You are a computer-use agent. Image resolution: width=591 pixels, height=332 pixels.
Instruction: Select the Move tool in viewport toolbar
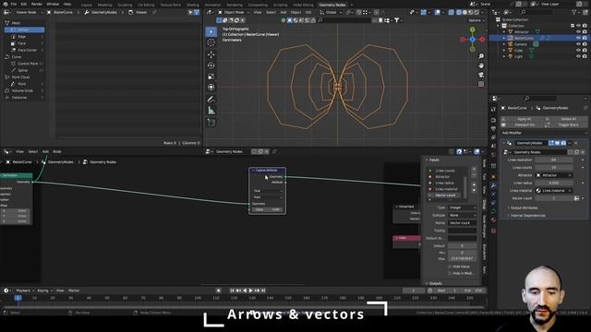coord(211,54)
